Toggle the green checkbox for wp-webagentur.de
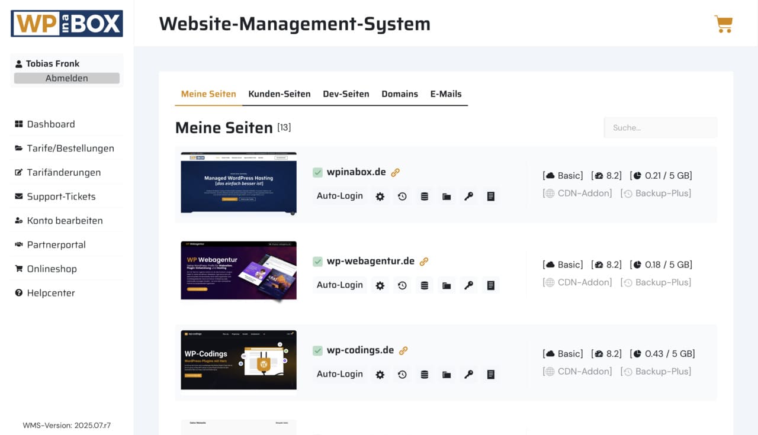The width and height of the screenshot is (758, 435). click(318, 261)
